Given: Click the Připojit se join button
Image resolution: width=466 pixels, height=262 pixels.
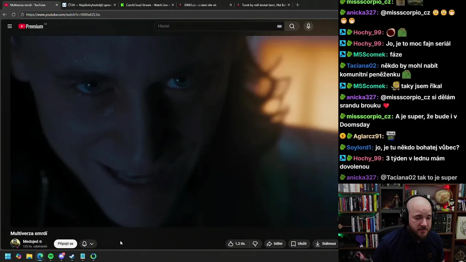Looking at the screenshot, I should [x=66, y=244].
